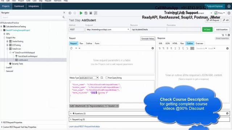The height and width of the screenshot is (130, 232).
Task: Open settings gear icon at the top right
Action: pos(229,13)
